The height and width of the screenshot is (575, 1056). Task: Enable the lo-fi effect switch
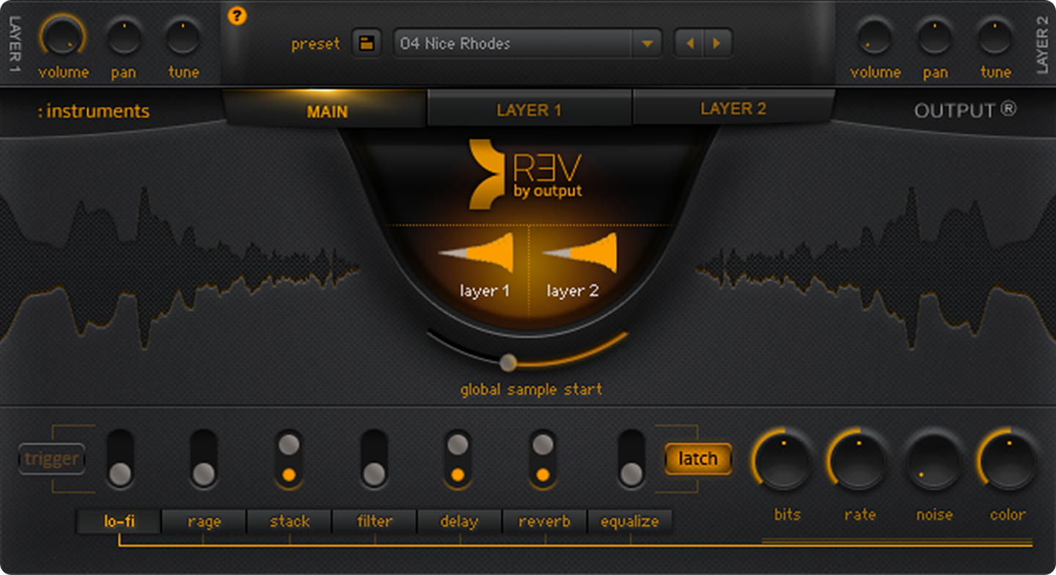(x=120, y=459)
